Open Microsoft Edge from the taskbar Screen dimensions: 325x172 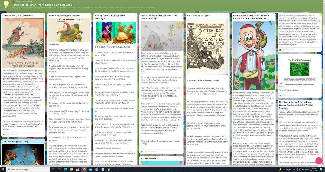tap(65, 169)
